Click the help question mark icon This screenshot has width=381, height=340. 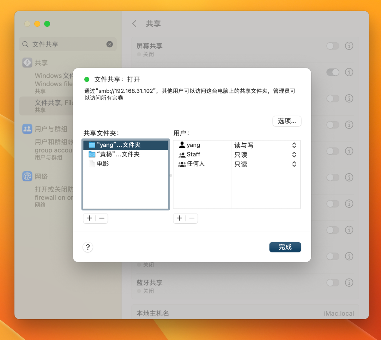(87, 247)
